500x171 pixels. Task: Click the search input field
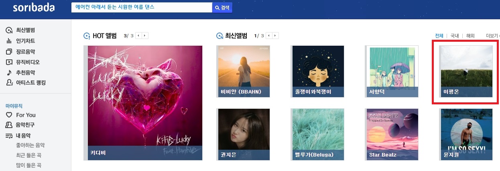pyautogui.click(x=142, y=8)
